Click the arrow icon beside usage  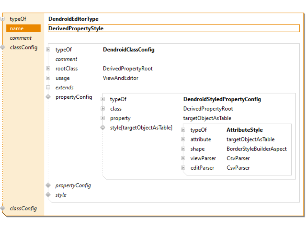[x=48, y=78]
